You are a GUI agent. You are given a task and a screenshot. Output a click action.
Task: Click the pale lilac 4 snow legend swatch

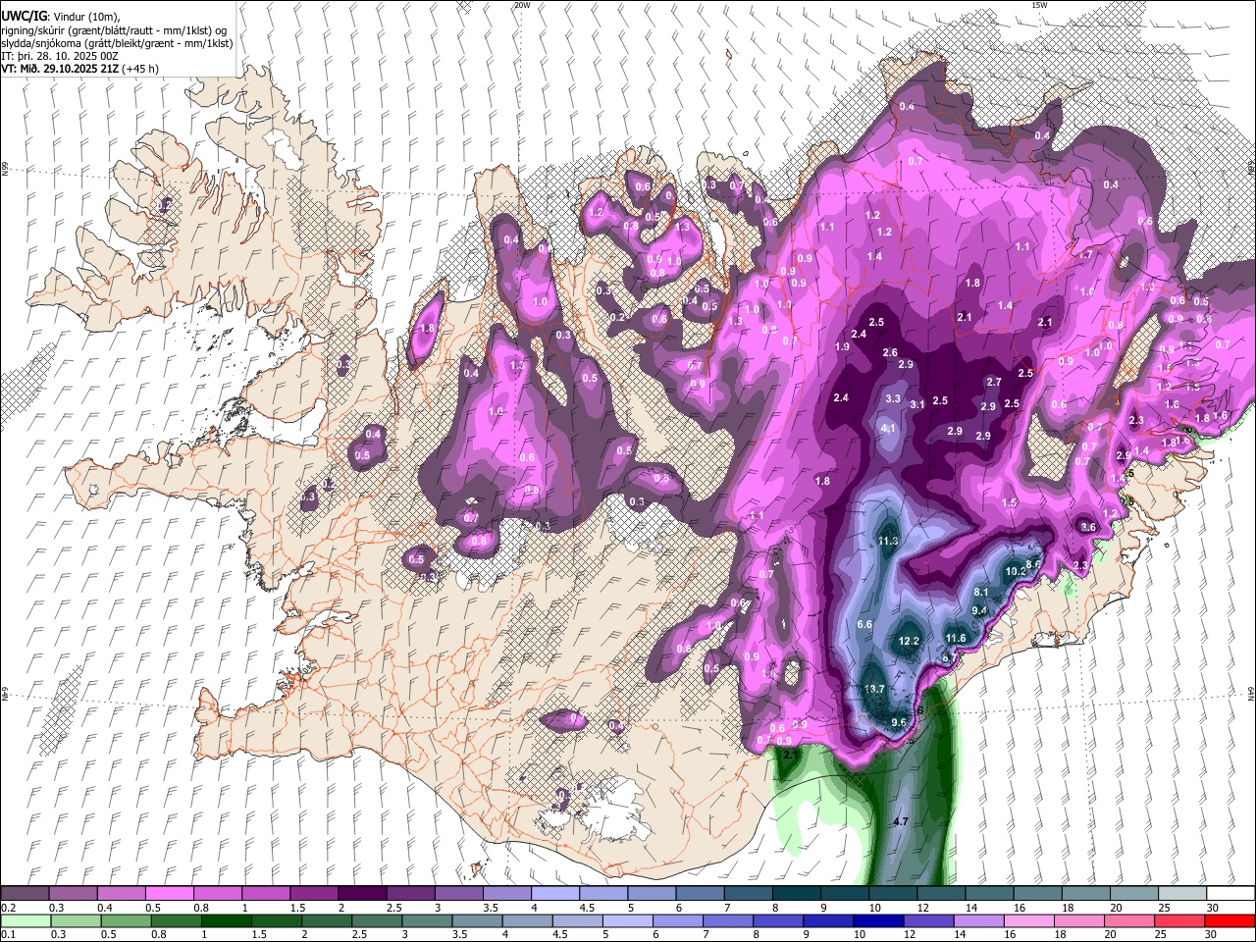click(553, 894)
